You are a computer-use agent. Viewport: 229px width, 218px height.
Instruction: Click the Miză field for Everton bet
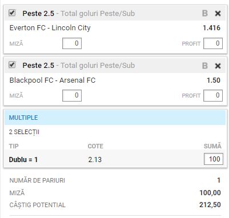point(72,43)
